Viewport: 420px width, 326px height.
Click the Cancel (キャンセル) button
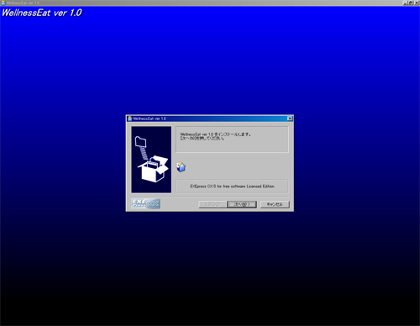pos(275,204)
